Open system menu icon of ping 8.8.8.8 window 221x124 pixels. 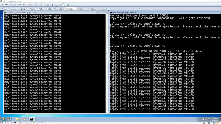tap(5, 13)
